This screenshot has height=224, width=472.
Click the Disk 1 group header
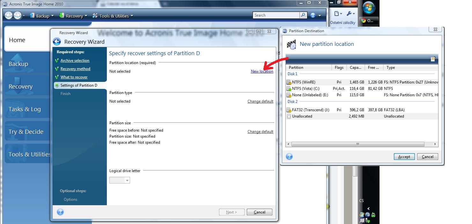[x=292, y=74]
